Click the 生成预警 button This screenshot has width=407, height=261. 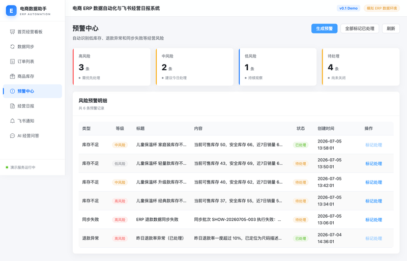point(324,28)
